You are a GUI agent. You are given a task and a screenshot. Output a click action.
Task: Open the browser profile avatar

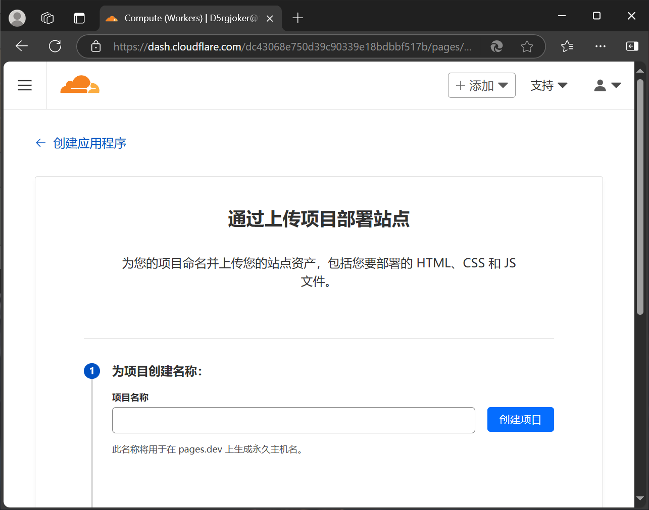coord(17,18)
